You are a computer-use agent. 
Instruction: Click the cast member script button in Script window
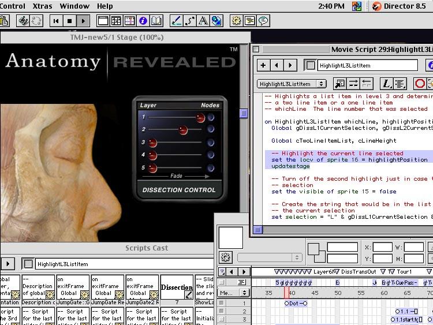pos(311,65)
